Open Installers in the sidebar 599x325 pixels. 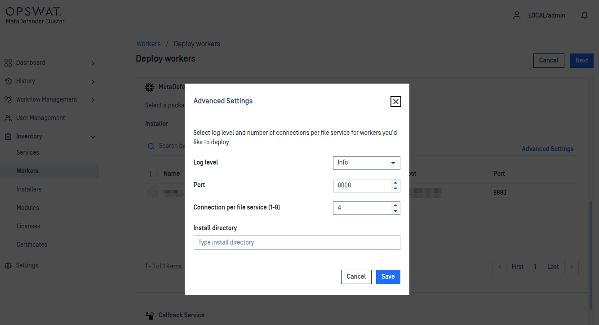click(x=29, y=189)
